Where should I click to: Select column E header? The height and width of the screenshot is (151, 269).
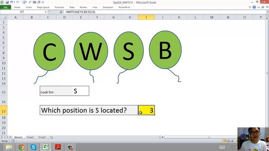81,17
